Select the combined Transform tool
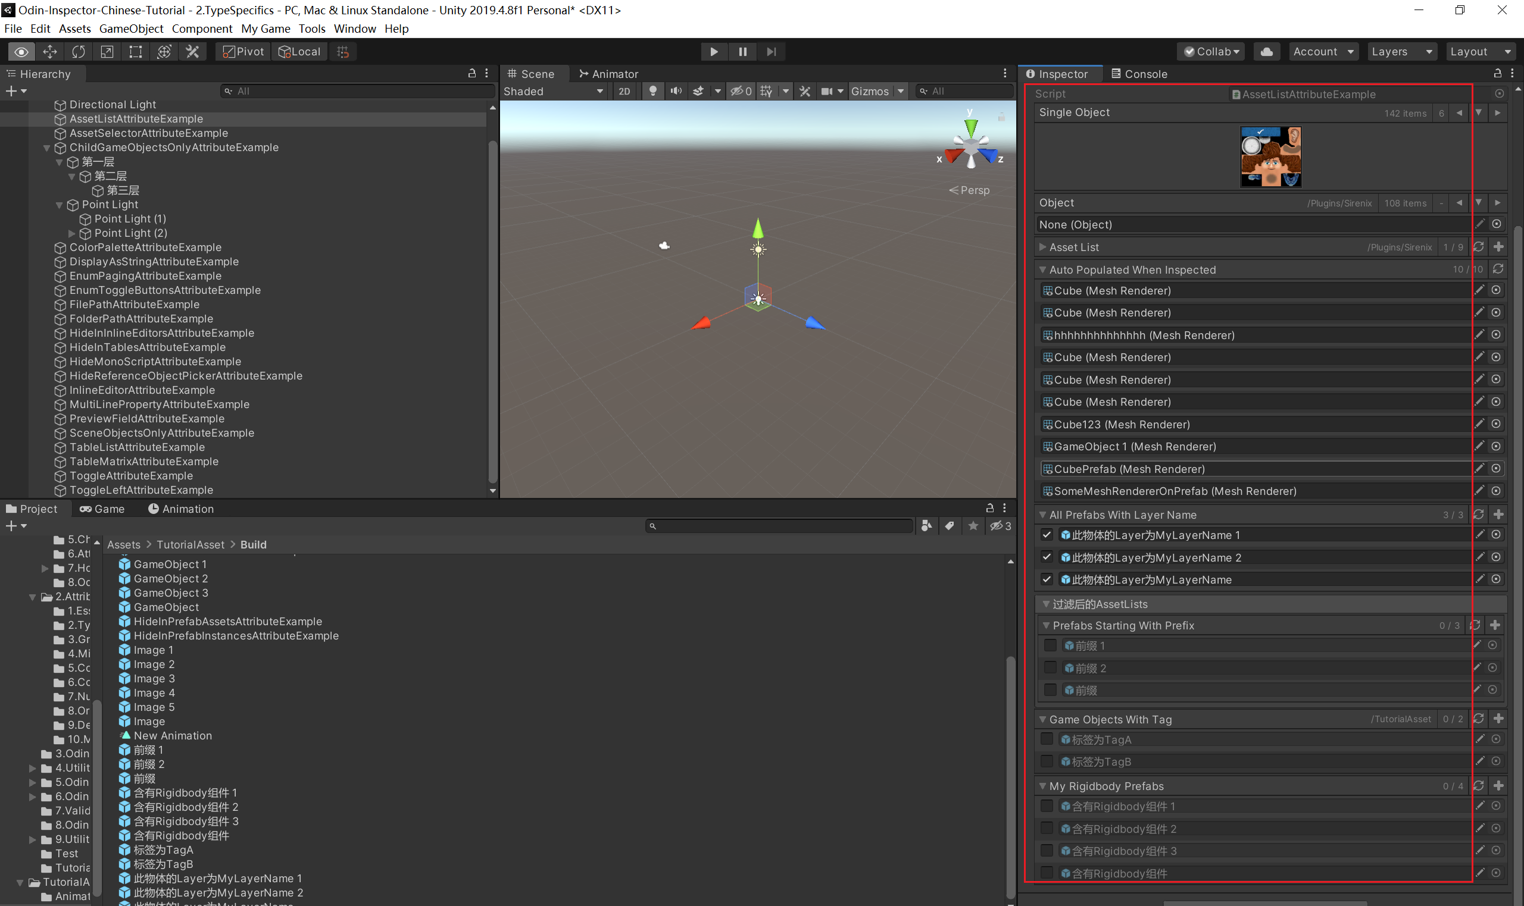The height and width of the screenshot is (906, 1524). click(x=164, y=52)
